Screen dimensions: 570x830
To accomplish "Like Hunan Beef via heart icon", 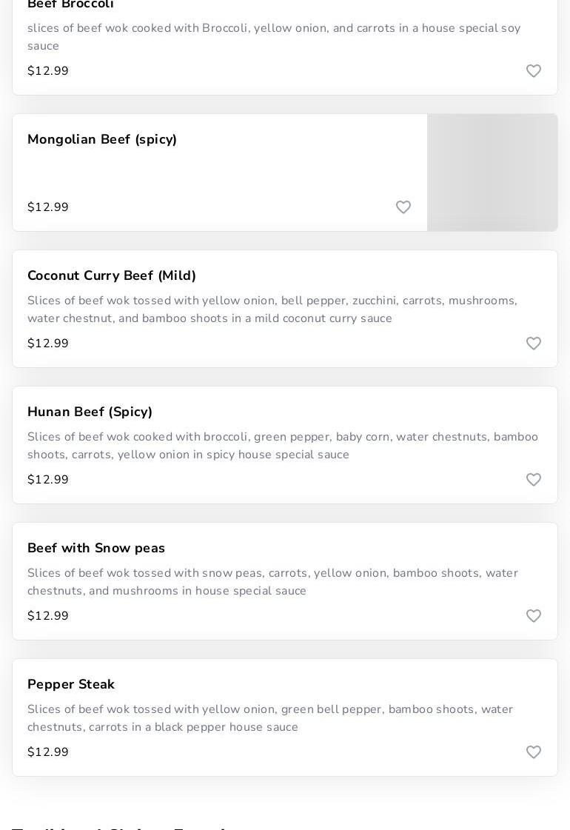I will [x=534, y=480].
